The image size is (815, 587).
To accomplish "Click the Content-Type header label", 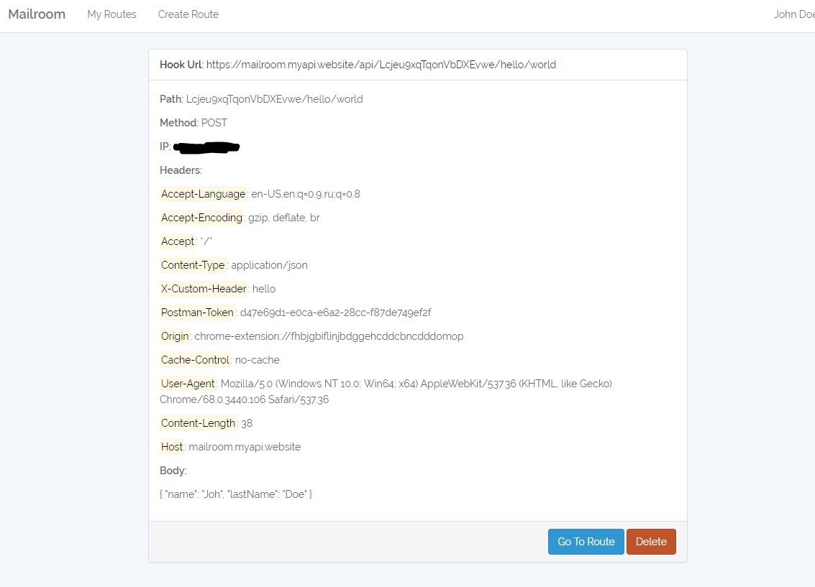I will [x=193, y=265].
